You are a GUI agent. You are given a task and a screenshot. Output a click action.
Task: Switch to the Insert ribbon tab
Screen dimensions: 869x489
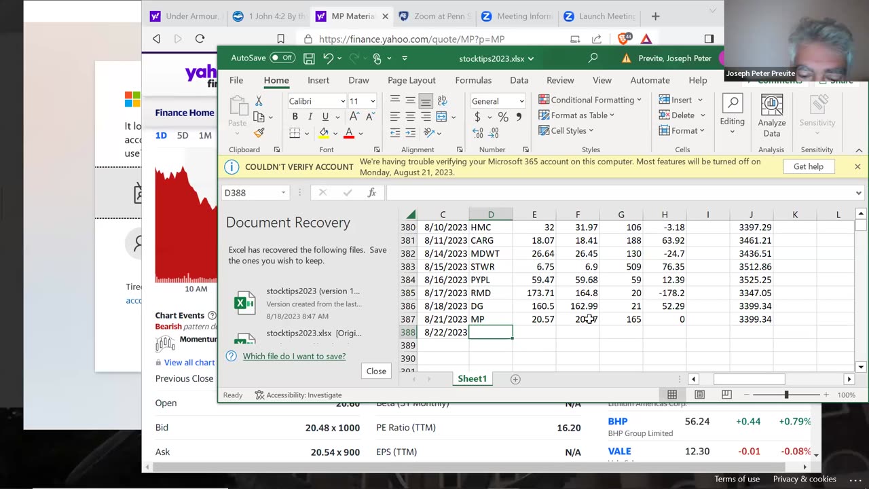pos(318,80)
